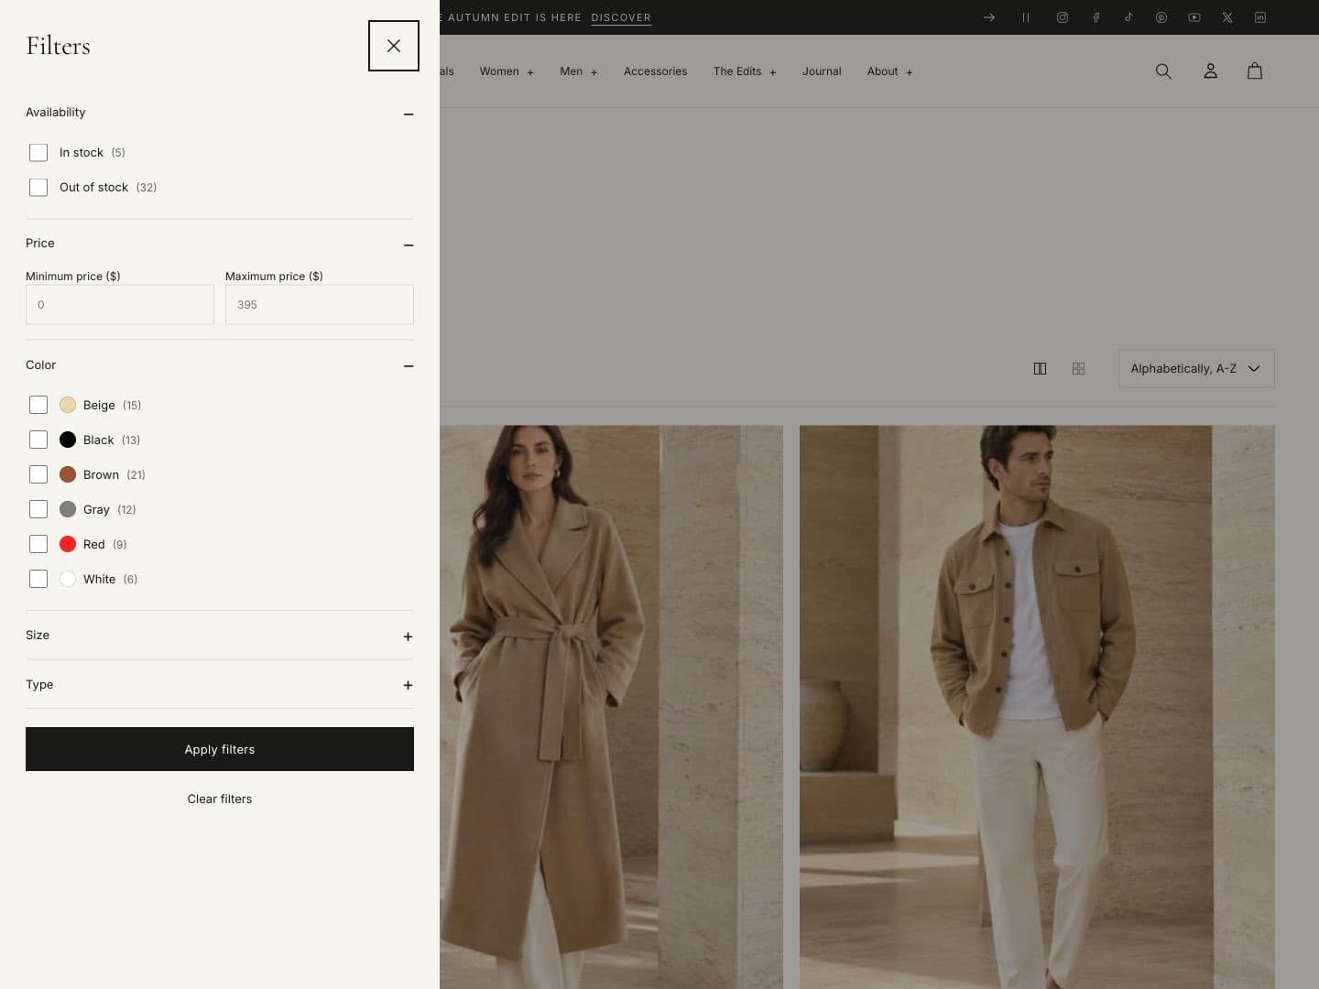The height and width of the screenshot is (989, 1319).
Task: Open the account profile icon
Action: tap(1210, 71)
